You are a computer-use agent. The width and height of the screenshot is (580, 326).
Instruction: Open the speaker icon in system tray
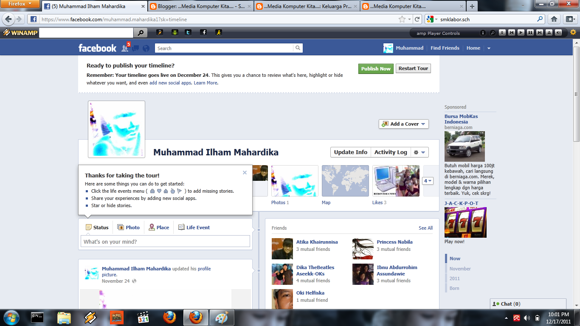tap(527, 318)
